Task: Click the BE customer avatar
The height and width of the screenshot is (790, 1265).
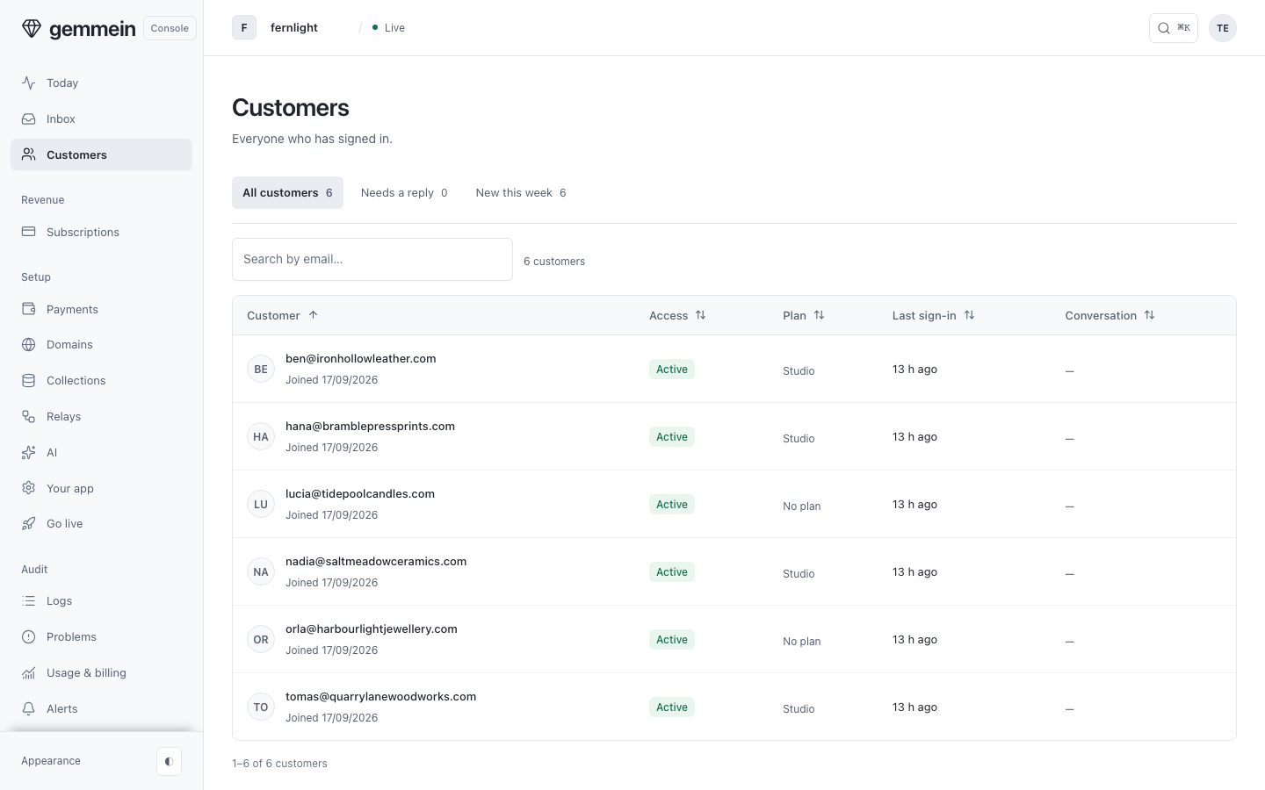Action: (x=261, y=369)
